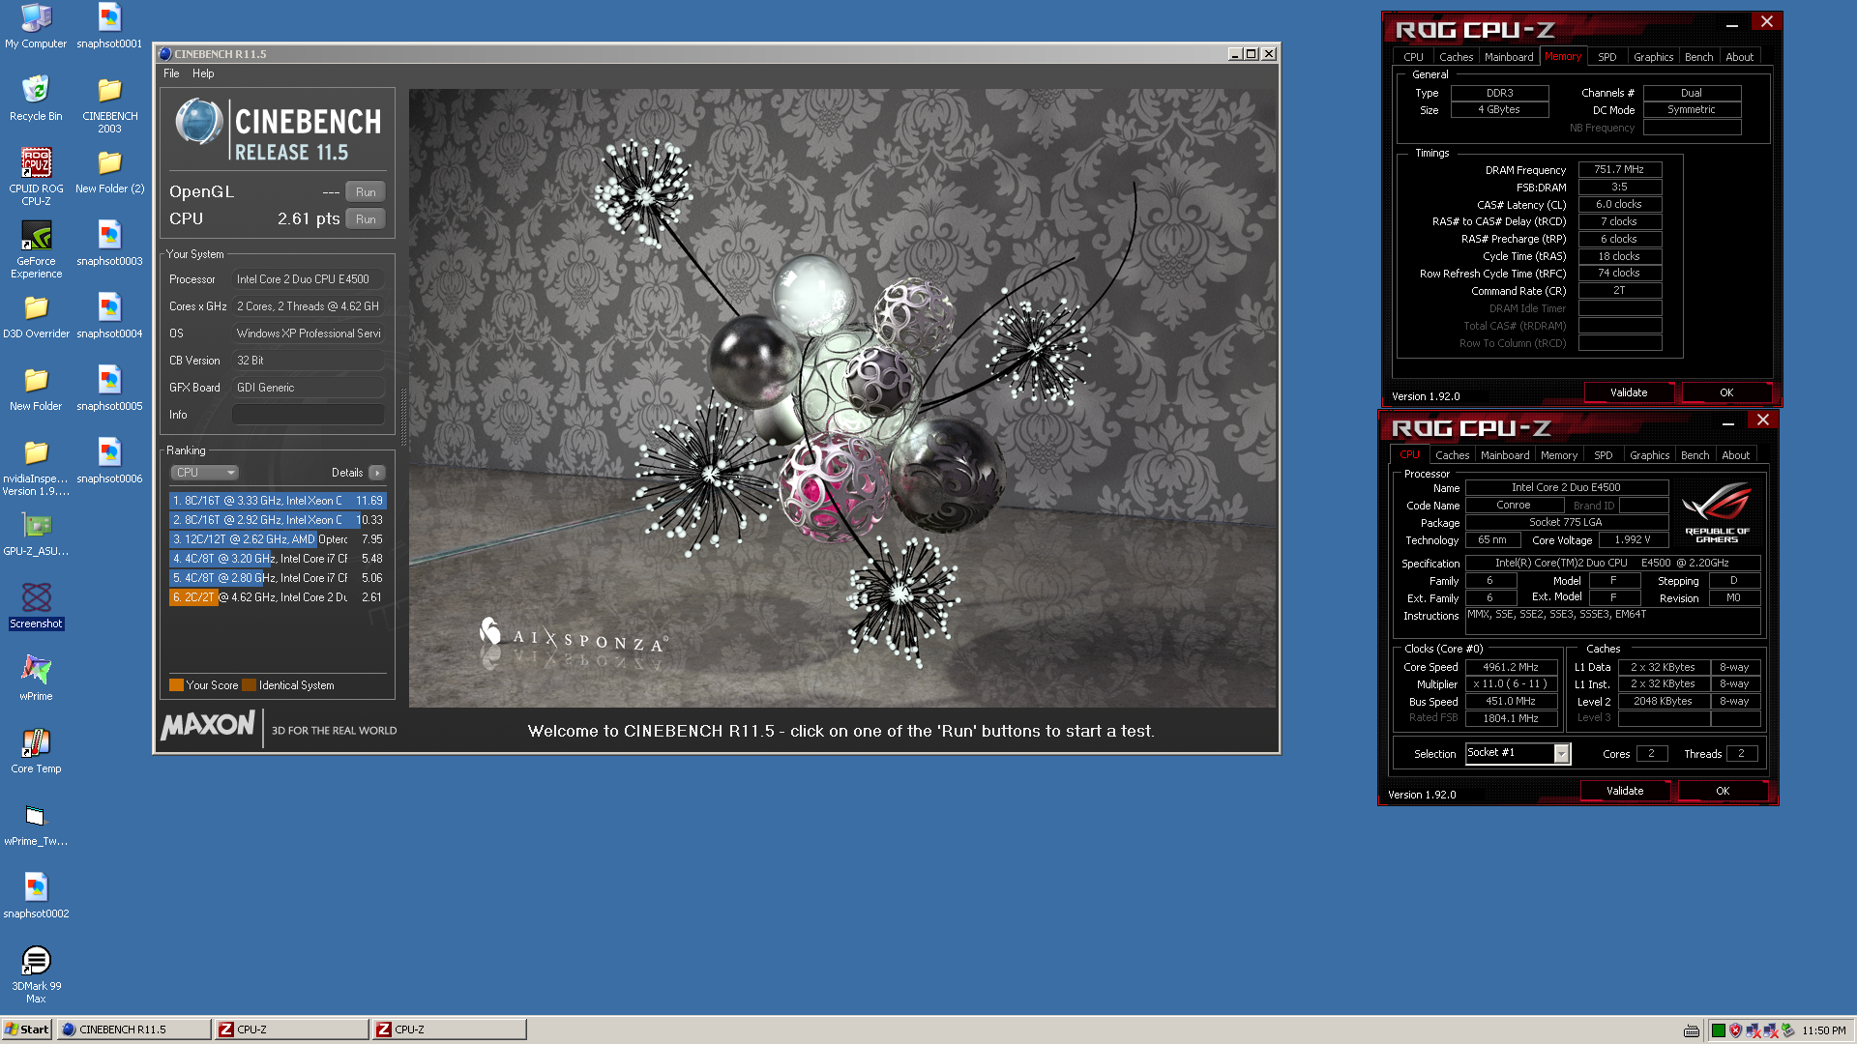Open snaphsot0001 image file
The image size is (1857, 1044).
point(109,26)
